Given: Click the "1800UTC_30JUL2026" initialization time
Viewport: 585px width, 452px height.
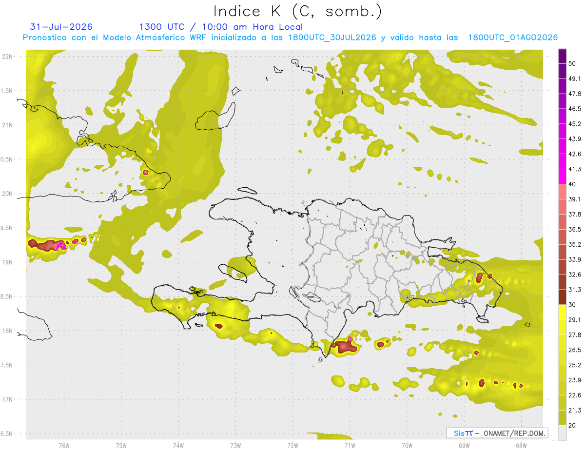Looking at the screenshot, I should [x=332, y=38].
